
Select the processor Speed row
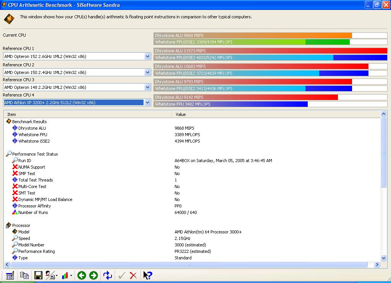tap(192, 238)
